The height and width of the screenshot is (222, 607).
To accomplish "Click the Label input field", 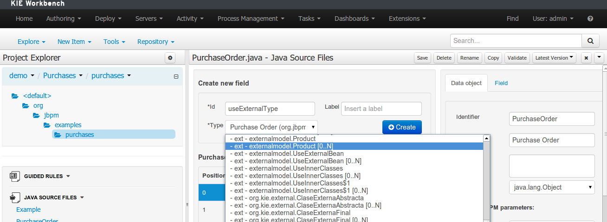I will tap(381, 109).
